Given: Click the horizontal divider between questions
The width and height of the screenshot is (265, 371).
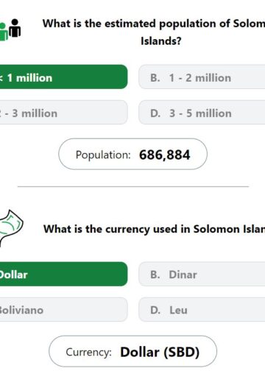Looking at the screenshot, I should 133,186.
